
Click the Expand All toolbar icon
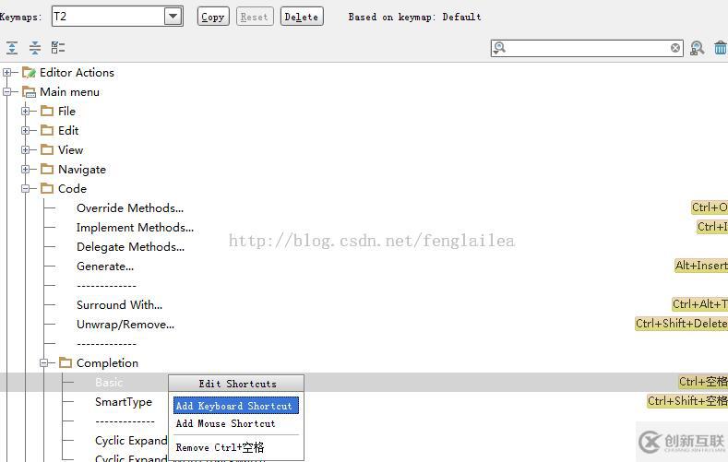(x=12, y=47)
